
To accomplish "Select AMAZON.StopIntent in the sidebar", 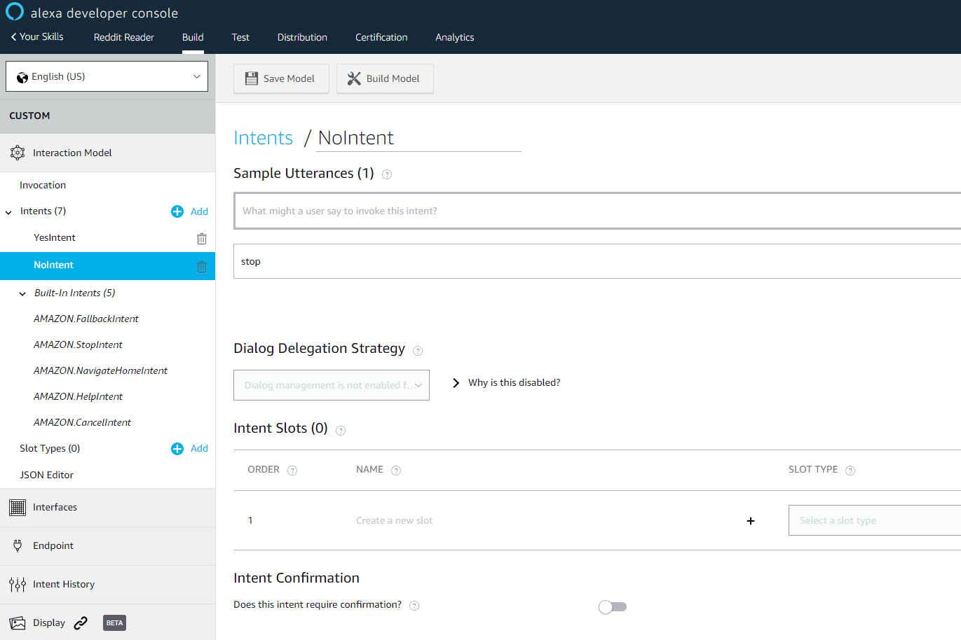I will (x=78, y=345).
